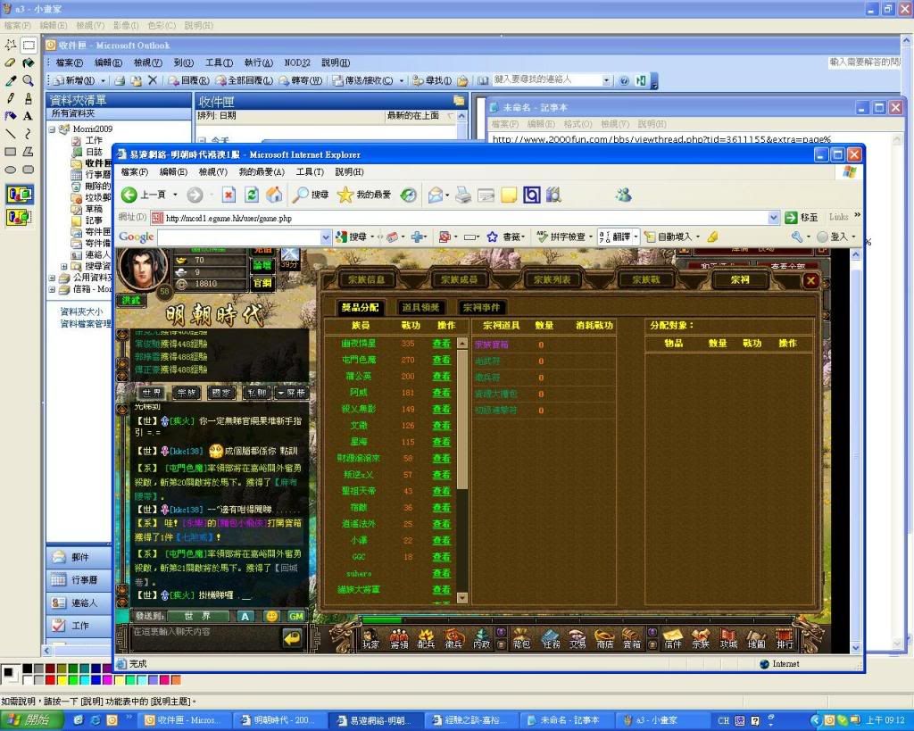The width and height of the screenshot is (914, 731).
Task: Open the 發送到 世界 channel selector
Action: tap(198, 616)
